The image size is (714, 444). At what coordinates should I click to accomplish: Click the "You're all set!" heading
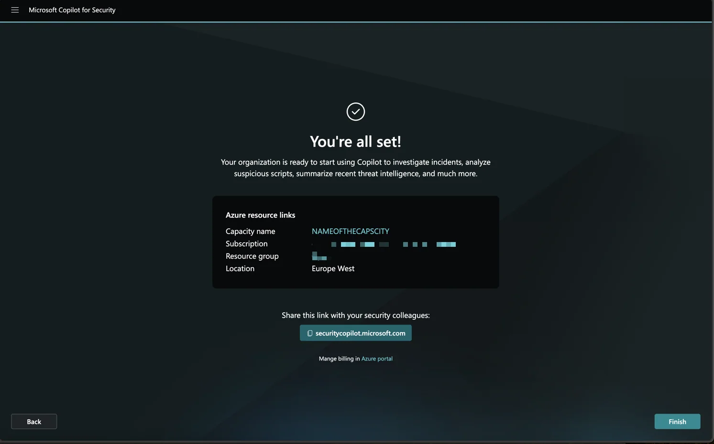pos(356,141)
